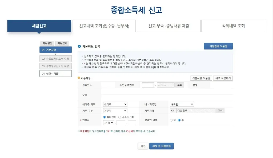Open the phone prefix 선택 dropdown
Screen dimensions: 273x158
[109, 123]
